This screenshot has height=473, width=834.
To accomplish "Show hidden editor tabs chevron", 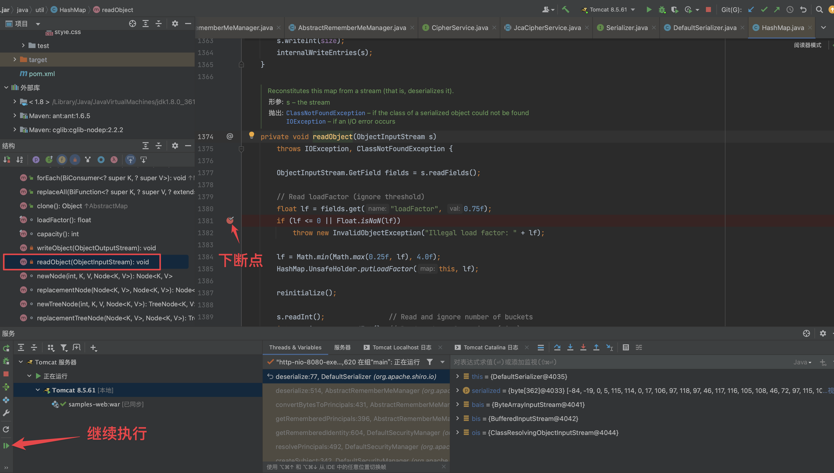I will pos(823,28).
